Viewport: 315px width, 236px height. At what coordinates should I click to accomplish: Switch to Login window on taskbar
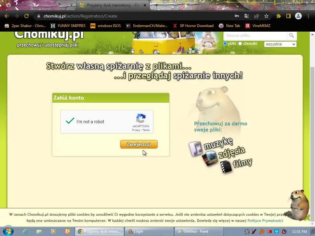tap(149, 231)
